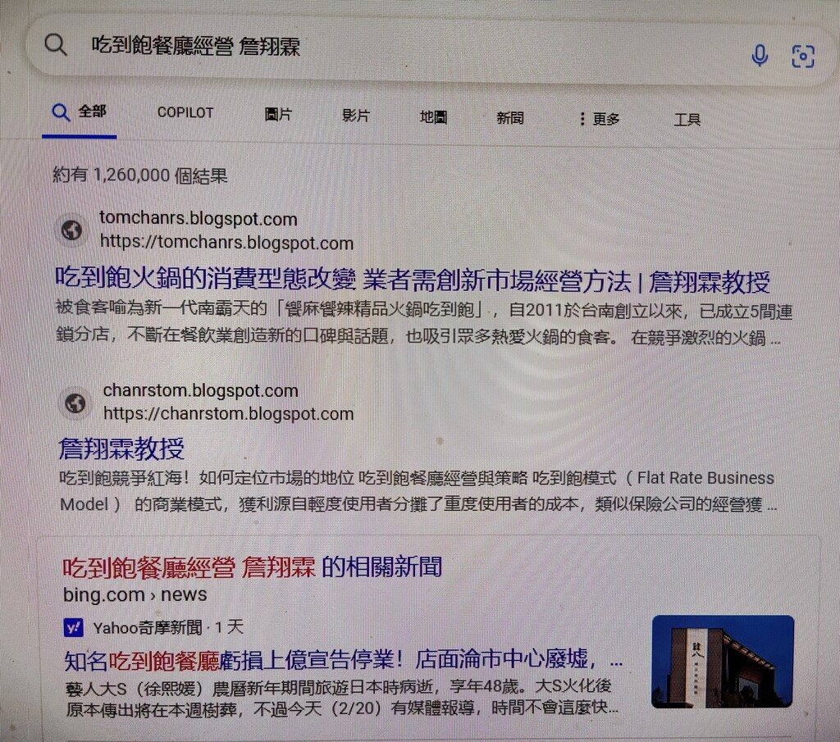
Task: Switch to the 地圖 tab
Action: 433,116
